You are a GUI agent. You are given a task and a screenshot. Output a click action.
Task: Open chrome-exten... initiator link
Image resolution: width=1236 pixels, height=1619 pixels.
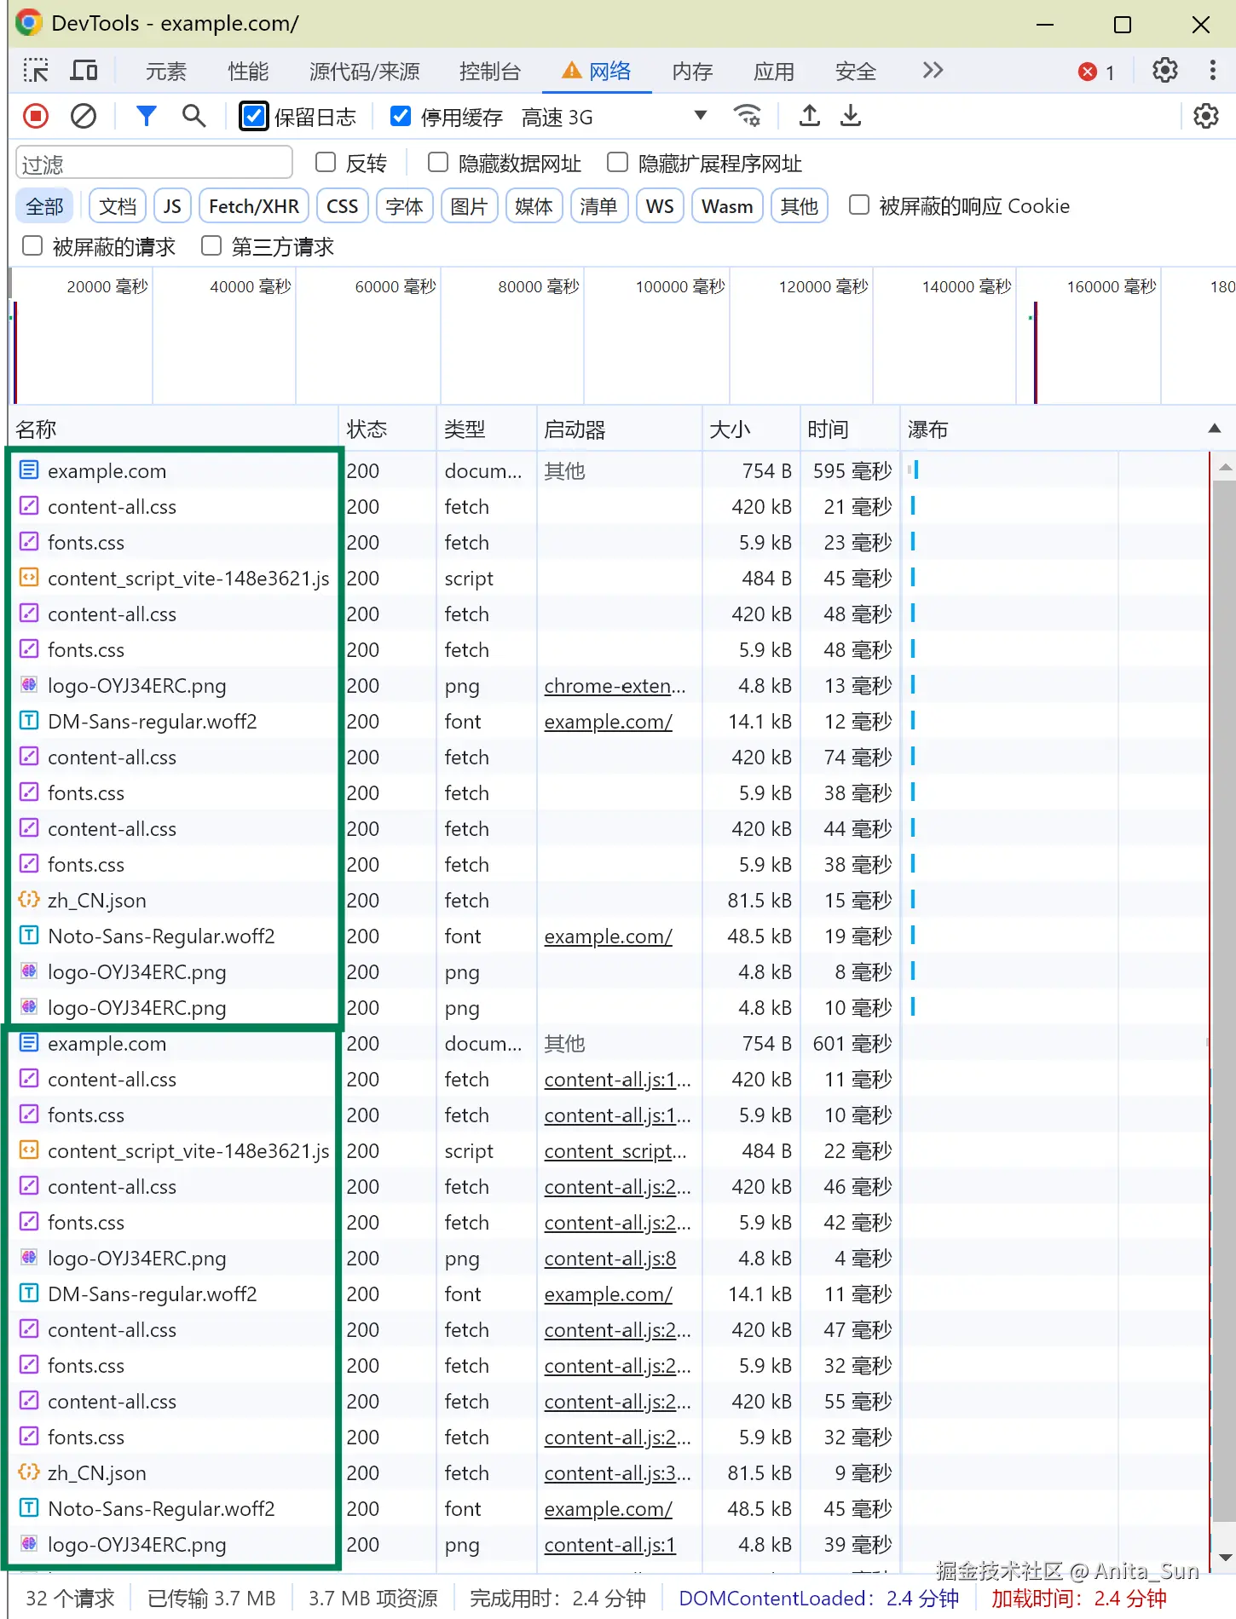click(615, 686)
